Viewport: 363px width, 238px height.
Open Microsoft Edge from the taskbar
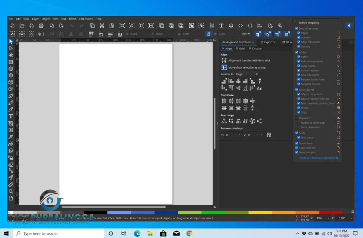click(137, 233)
